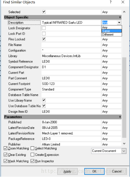Click the help question mark icon
This screenshot has width=130, height=177.
111,2
